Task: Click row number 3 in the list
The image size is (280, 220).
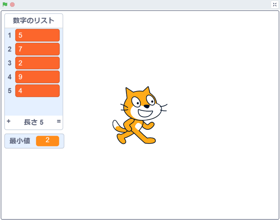Action: [10, 63]
